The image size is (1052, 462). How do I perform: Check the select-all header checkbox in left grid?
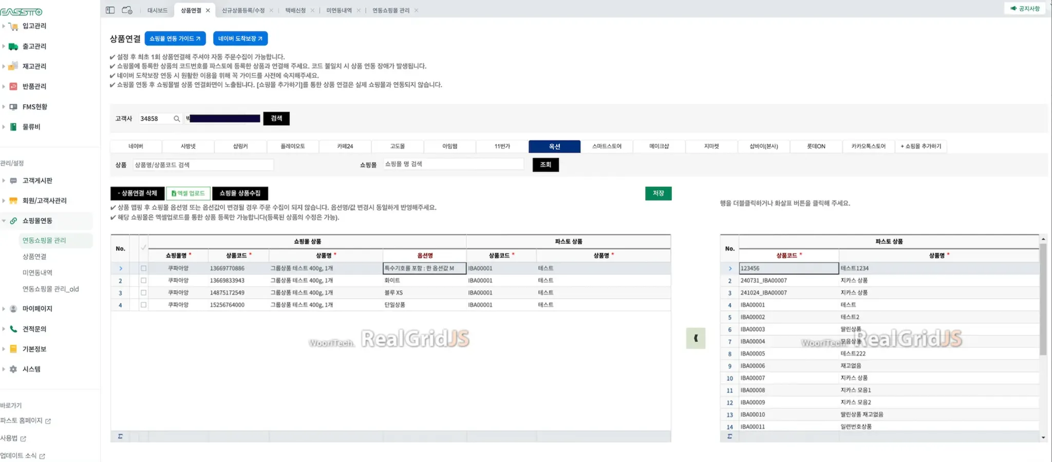[143, 248]
